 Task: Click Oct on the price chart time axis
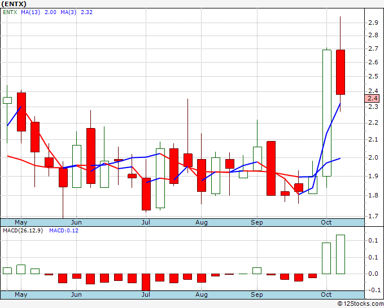click(326, 222)
